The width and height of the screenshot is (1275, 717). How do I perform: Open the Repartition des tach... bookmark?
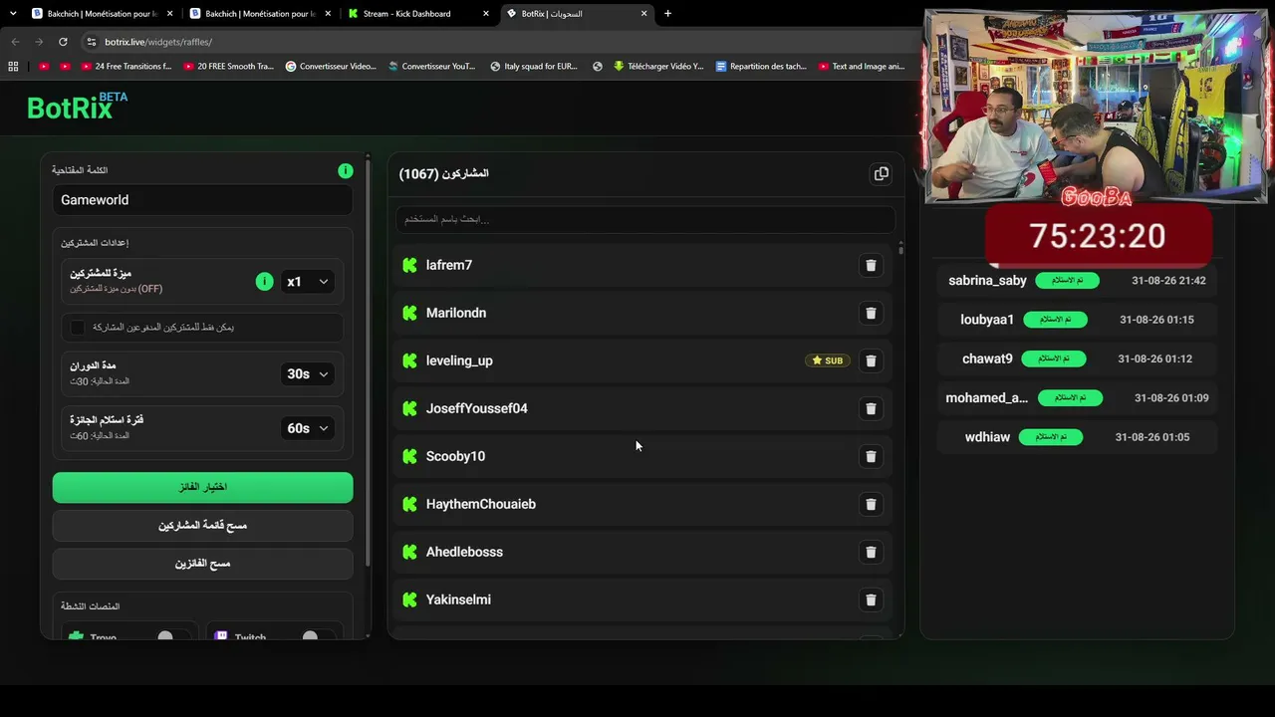click(x=761, y=67)
